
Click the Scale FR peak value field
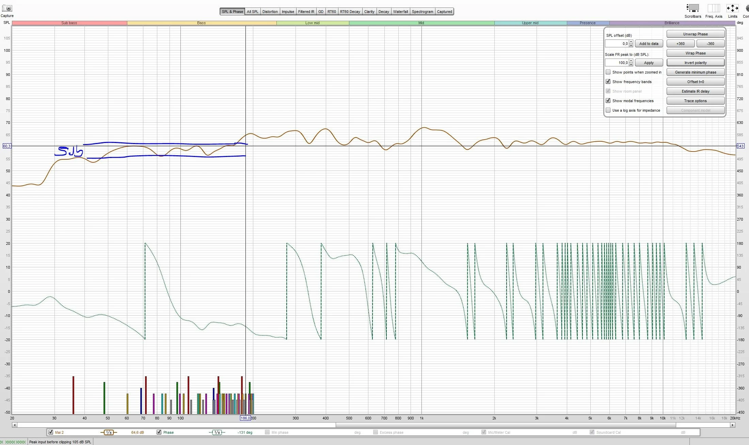click(617, 63)
